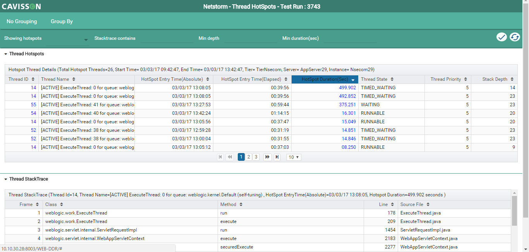
Task: Go to hotspots page 2
Action: (x=249, y=157)
